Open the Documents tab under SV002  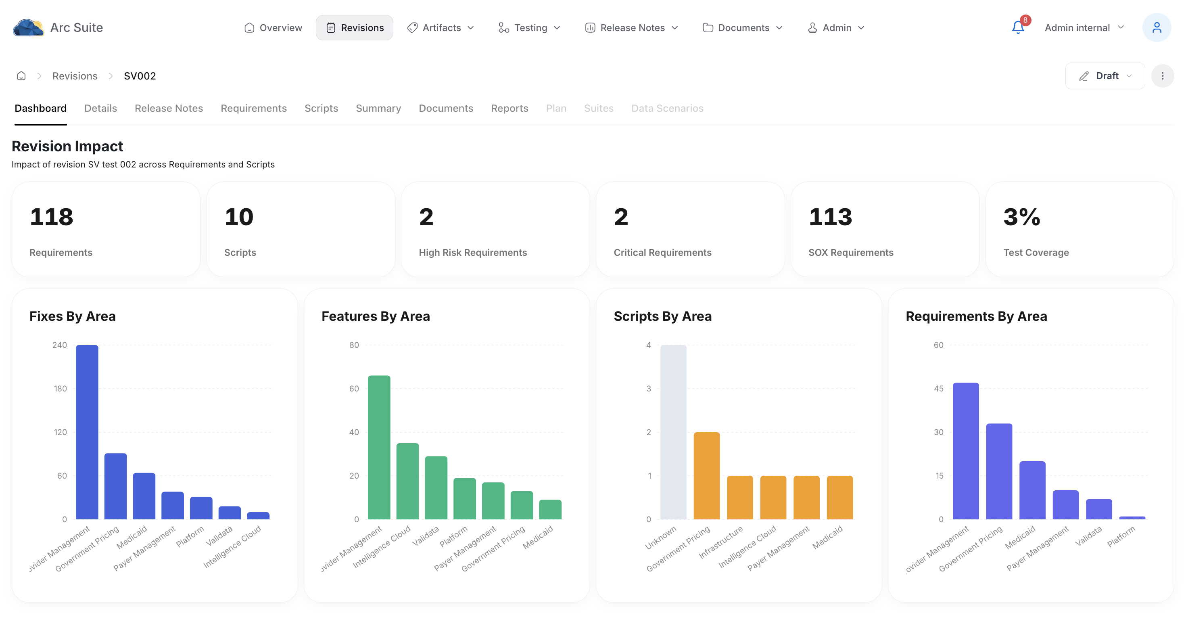[446, 108]
